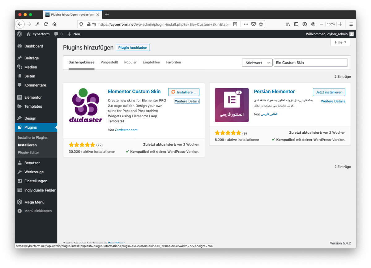Open the Firefox account avatar icon
371x268 pixels.
point(313,24)
